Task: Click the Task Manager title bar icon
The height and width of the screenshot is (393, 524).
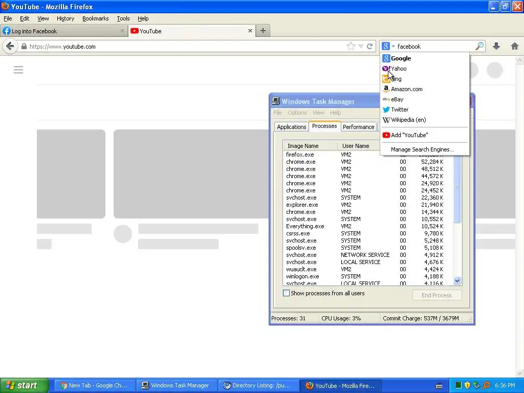Action: (276, 101)
